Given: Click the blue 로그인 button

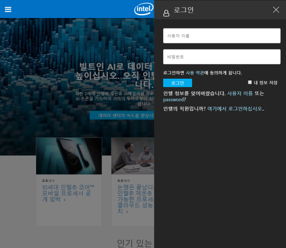Looking at the screenshot, I should point(177,83).
